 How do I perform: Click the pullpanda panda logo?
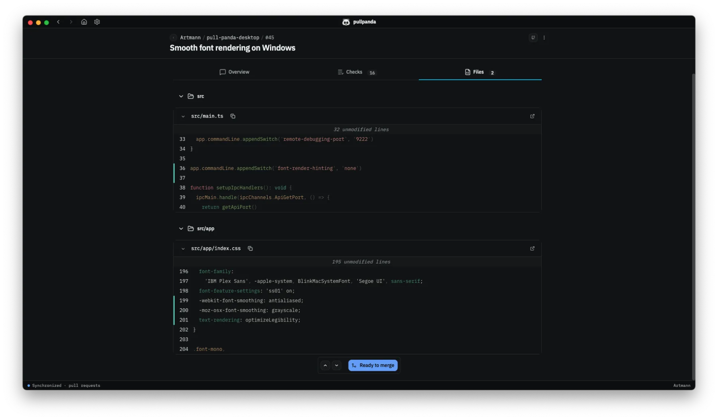(346, 22)
